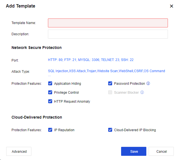Open the Attack Type list link

(106, 71)
